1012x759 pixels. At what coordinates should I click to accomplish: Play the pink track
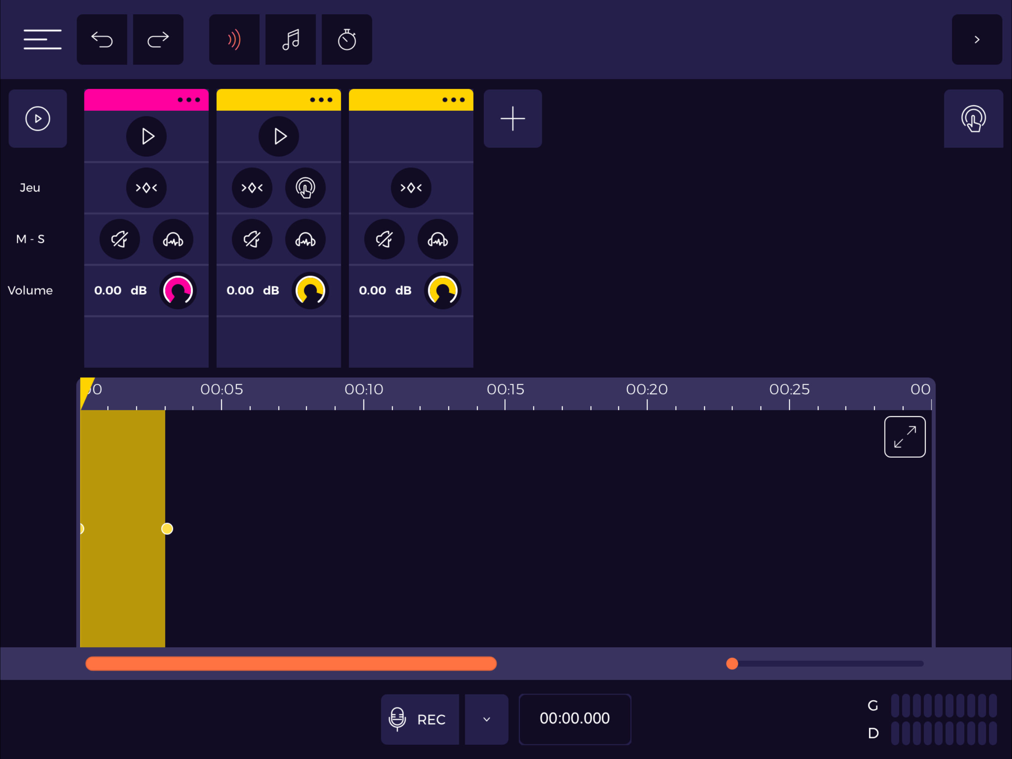146,136
